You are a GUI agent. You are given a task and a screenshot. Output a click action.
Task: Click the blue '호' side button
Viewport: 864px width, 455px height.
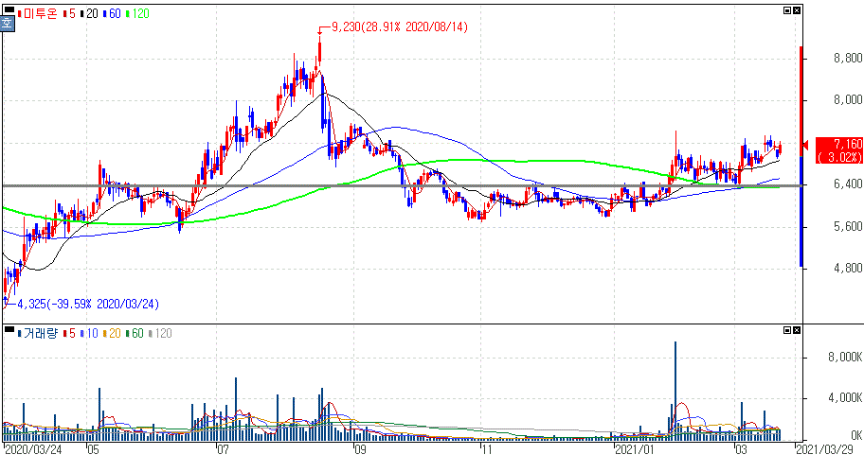pyautogui.click(x=7, y=23)
